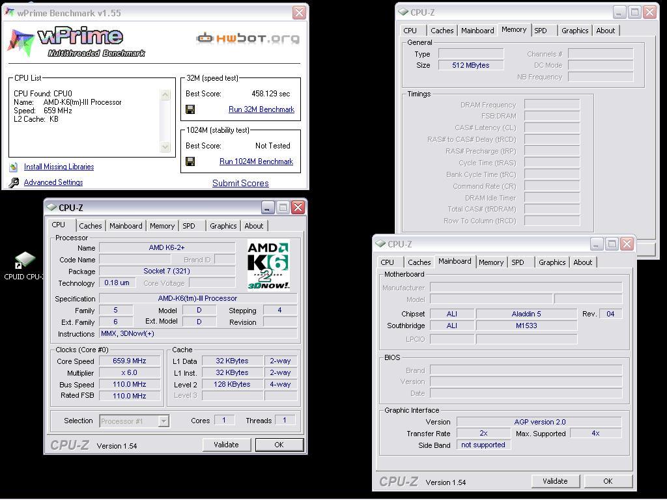The image size is (667, 500).
Task: Select Mainboard tab in Memory window
Action: 477,31
